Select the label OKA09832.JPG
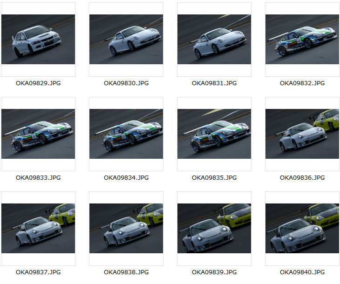This screenshot has width=340, height=284. (x=302, y=83)
